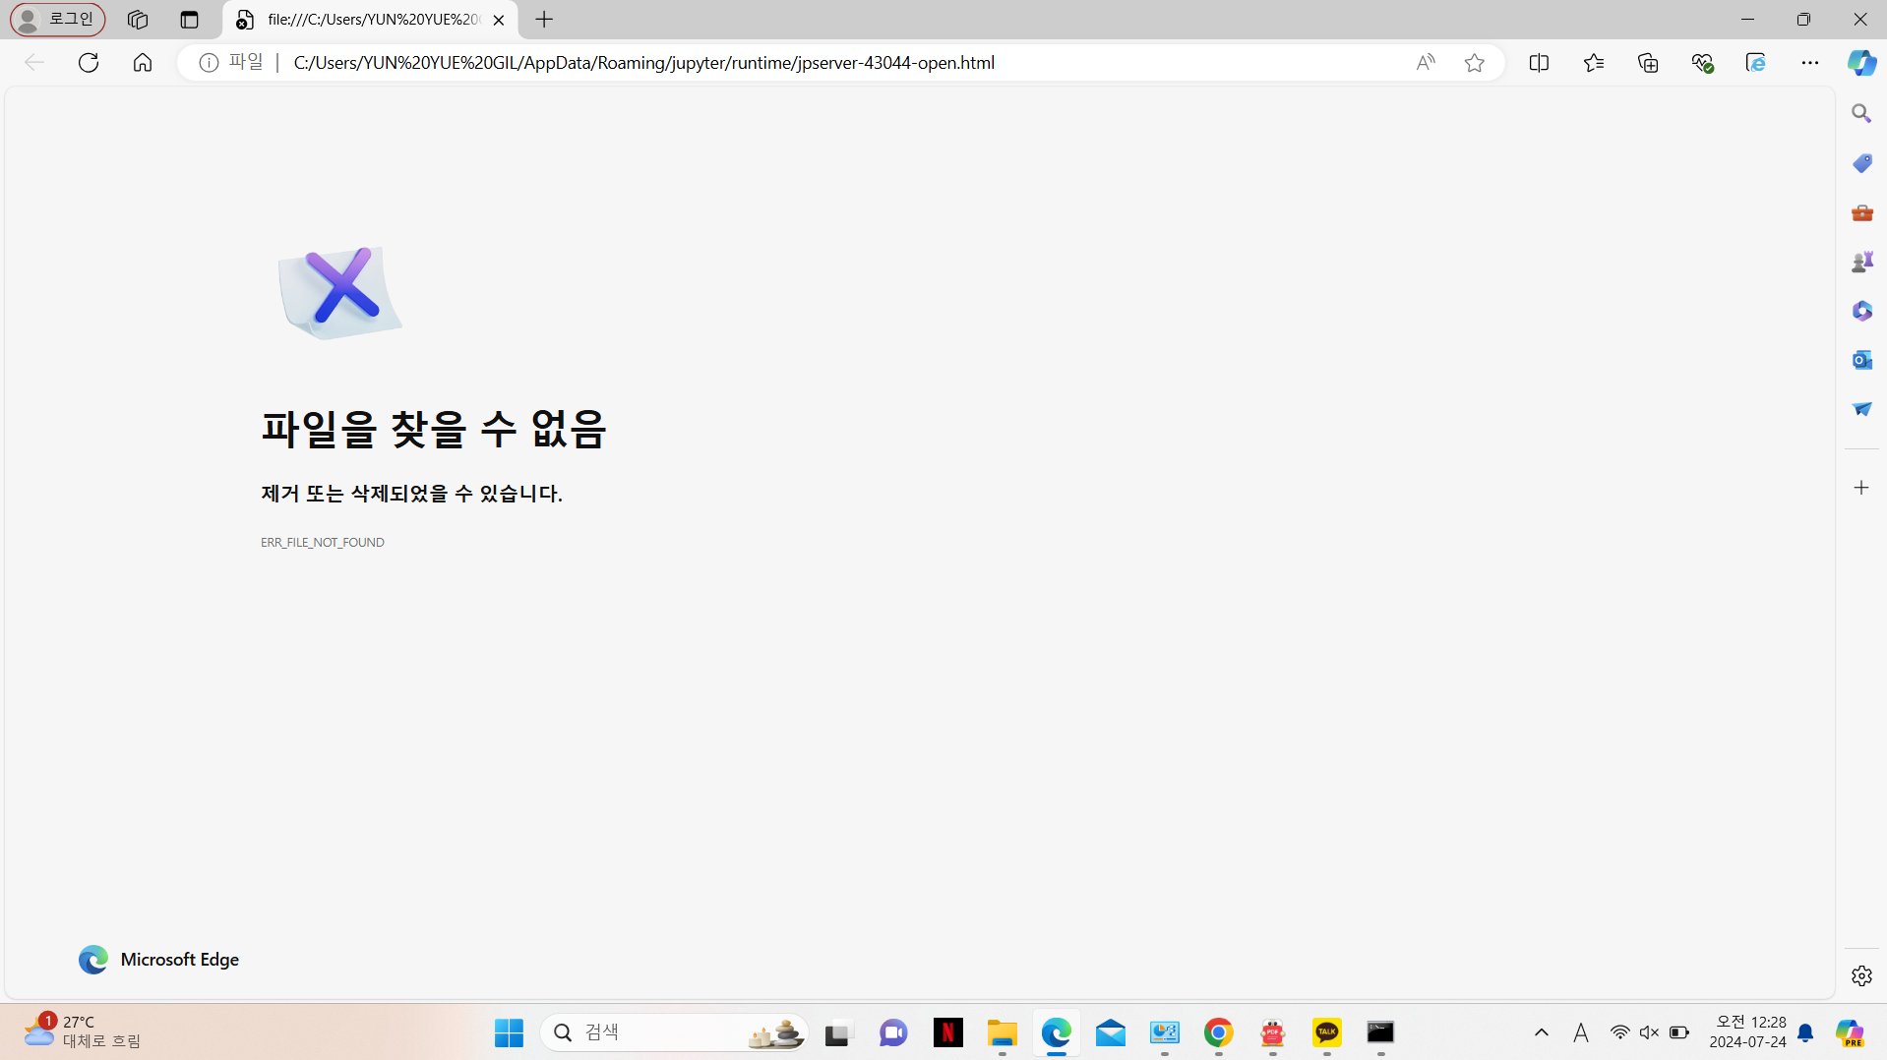Open Outlook in the sidebar
The image size is (1887, 1060).
[x=1861, y=360]
